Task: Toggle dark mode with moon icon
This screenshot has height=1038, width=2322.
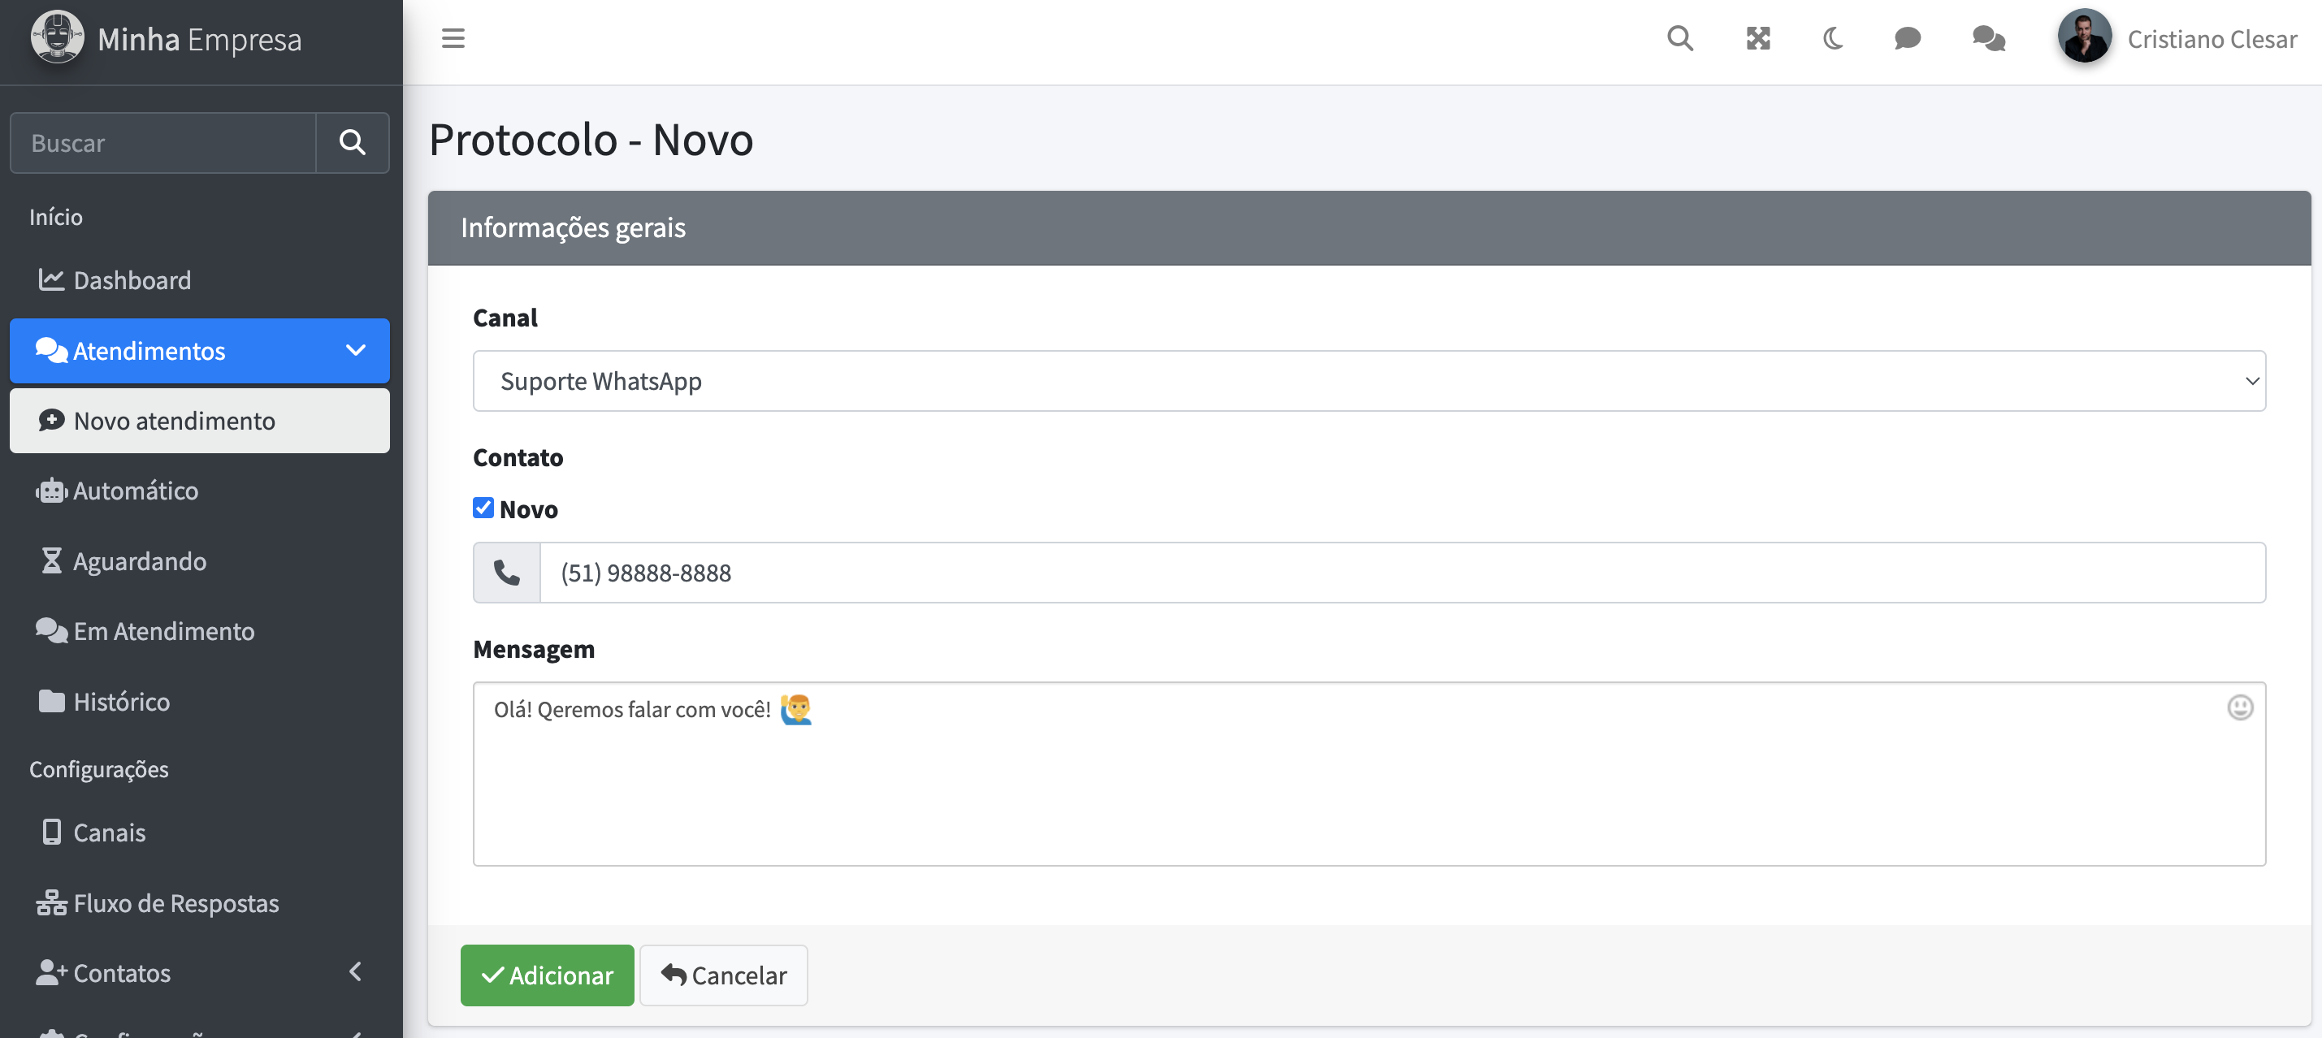Action: [1833, 39]
